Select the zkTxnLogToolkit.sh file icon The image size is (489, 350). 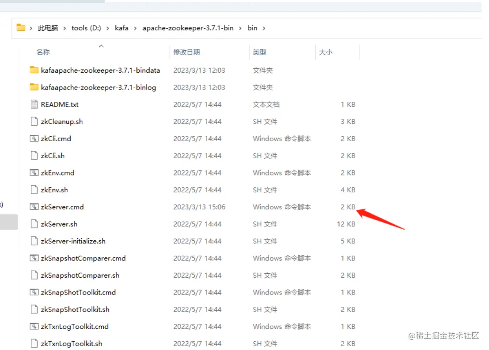34,344
